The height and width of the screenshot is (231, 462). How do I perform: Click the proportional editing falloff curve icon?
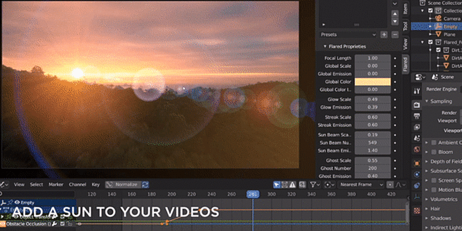point(400,185)
